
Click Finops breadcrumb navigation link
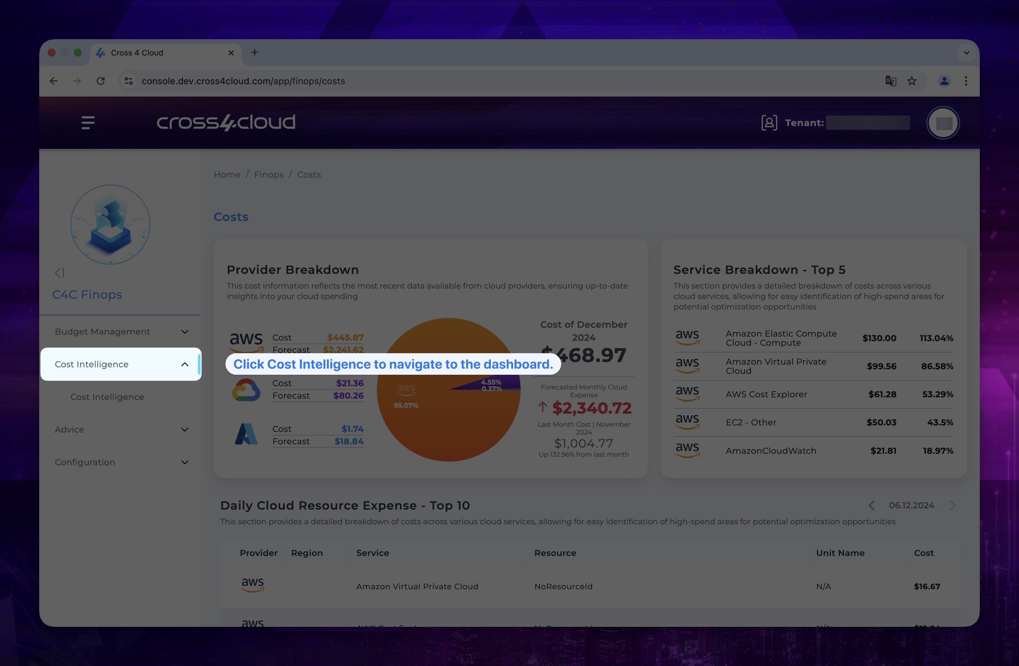tap(268, 175)
